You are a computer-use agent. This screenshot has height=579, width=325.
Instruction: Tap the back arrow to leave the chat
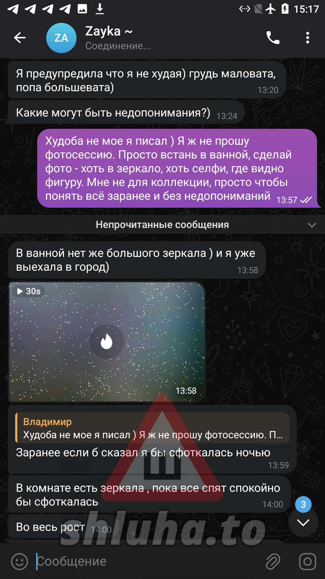20,38
